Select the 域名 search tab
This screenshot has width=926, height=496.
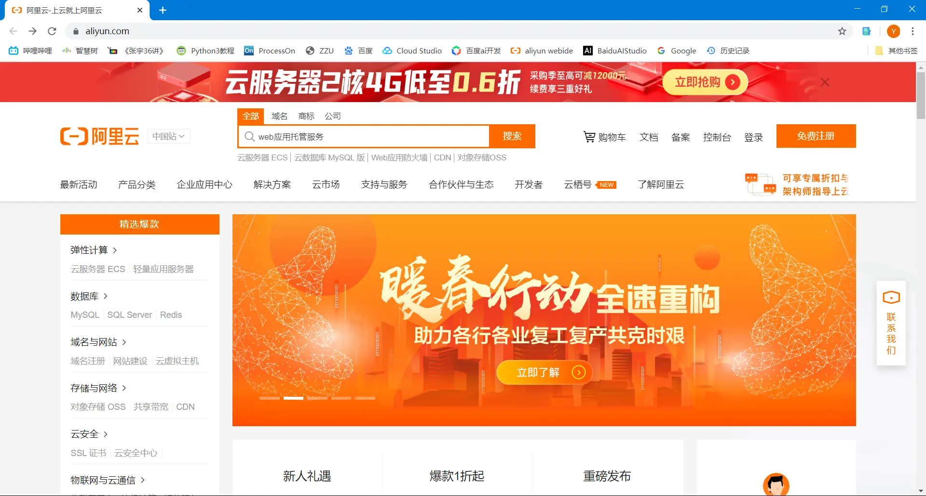280,116
